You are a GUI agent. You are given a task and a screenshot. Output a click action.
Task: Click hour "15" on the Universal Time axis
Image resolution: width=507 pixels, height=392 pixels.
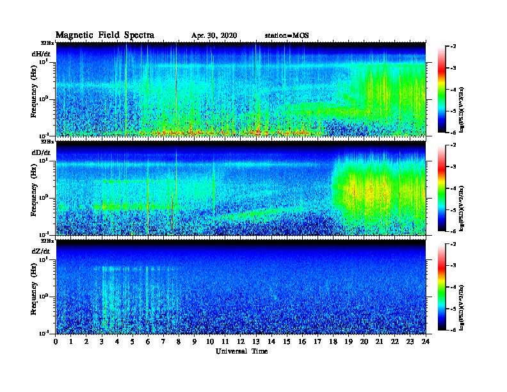[x=287, y=341]
